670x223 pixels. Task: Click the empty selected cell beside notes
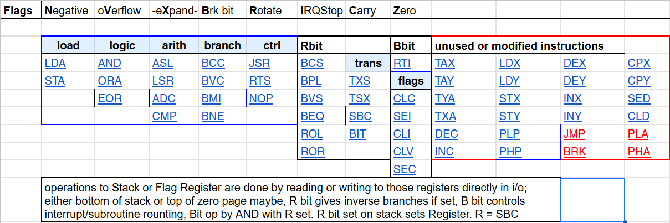click(592, 200)
